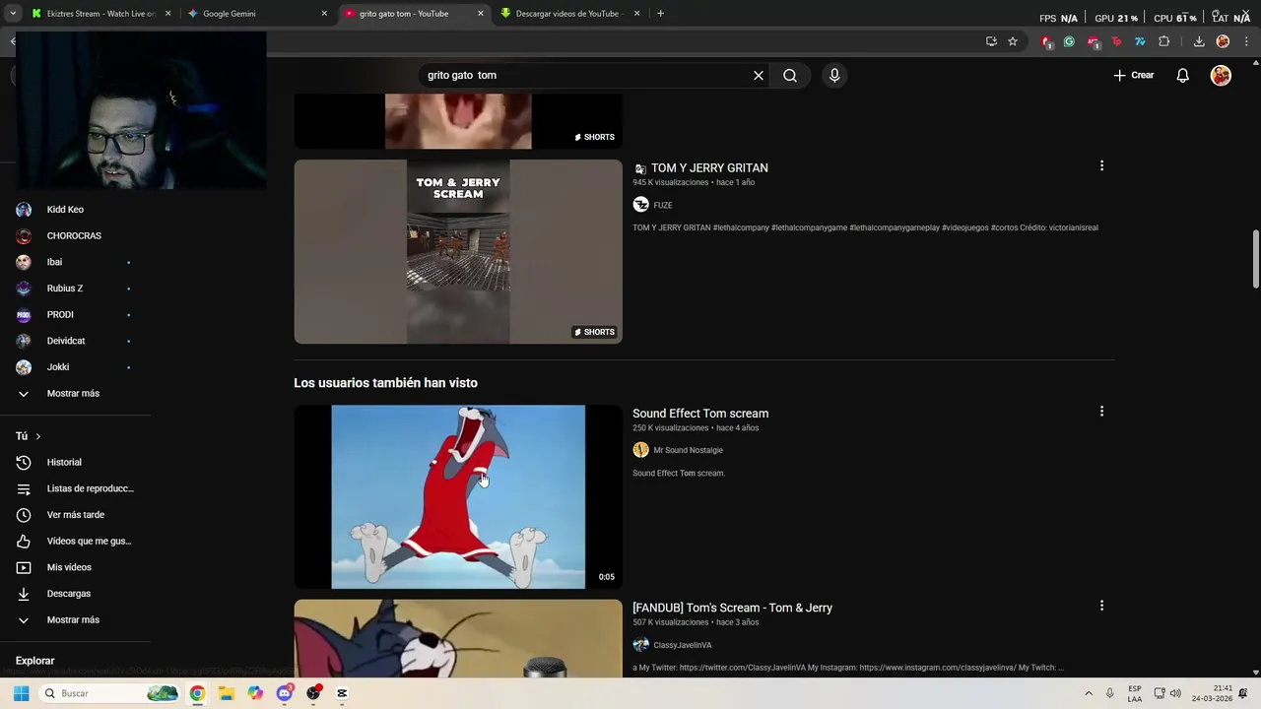Open Discord from the taskbar

click(285, 693)
